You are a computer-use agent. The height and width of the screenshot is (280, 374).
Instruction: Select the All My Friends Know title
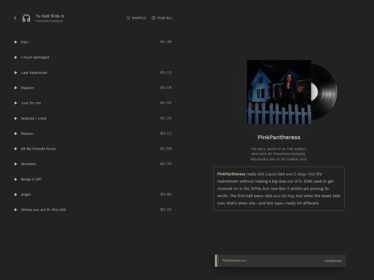(38, 149)
